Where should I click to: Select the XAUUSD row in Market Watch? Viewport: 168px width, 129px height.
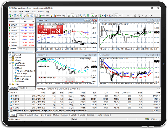click(x=21, y=34)
